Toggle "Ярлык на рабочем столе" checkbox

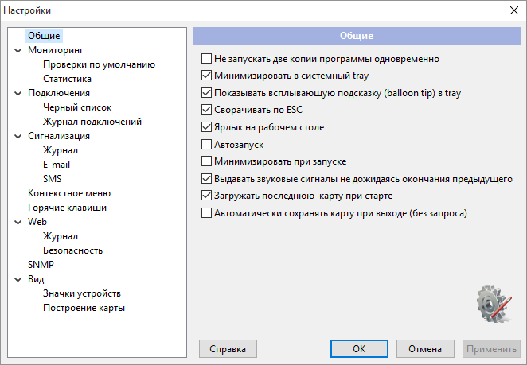[x=206, y=127]
